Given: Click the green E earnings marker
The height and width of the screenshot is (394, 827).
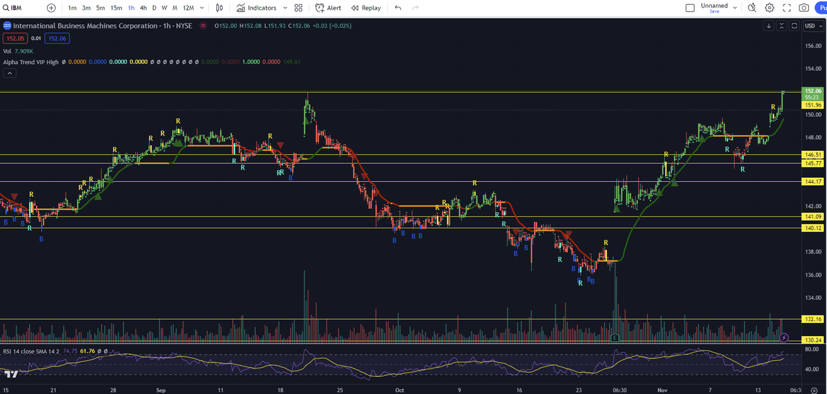Looking at the screenshot, I should (x=614, y=338).
